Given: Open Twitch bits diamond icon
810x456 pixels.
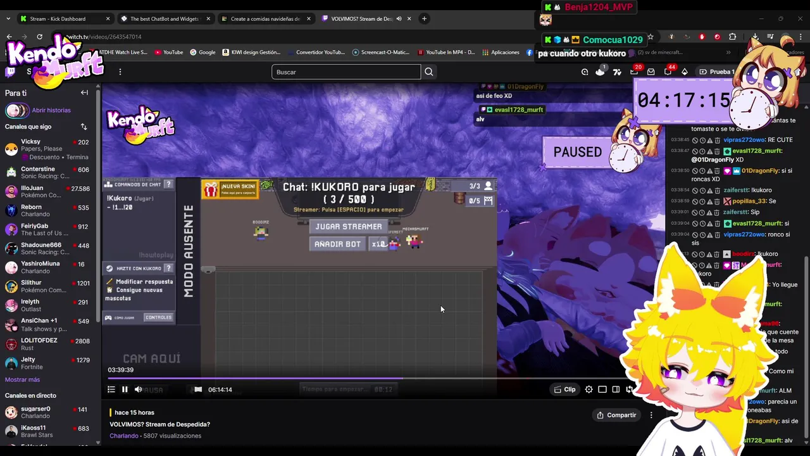Looking at the screenshot, I should point(684,72).
